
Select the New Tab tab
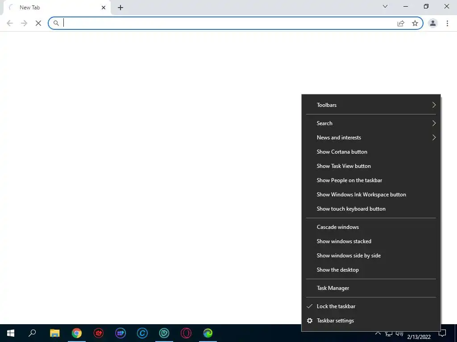57,8
